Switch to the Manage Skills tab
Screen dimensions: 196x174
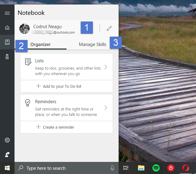[x=93, y=44]
